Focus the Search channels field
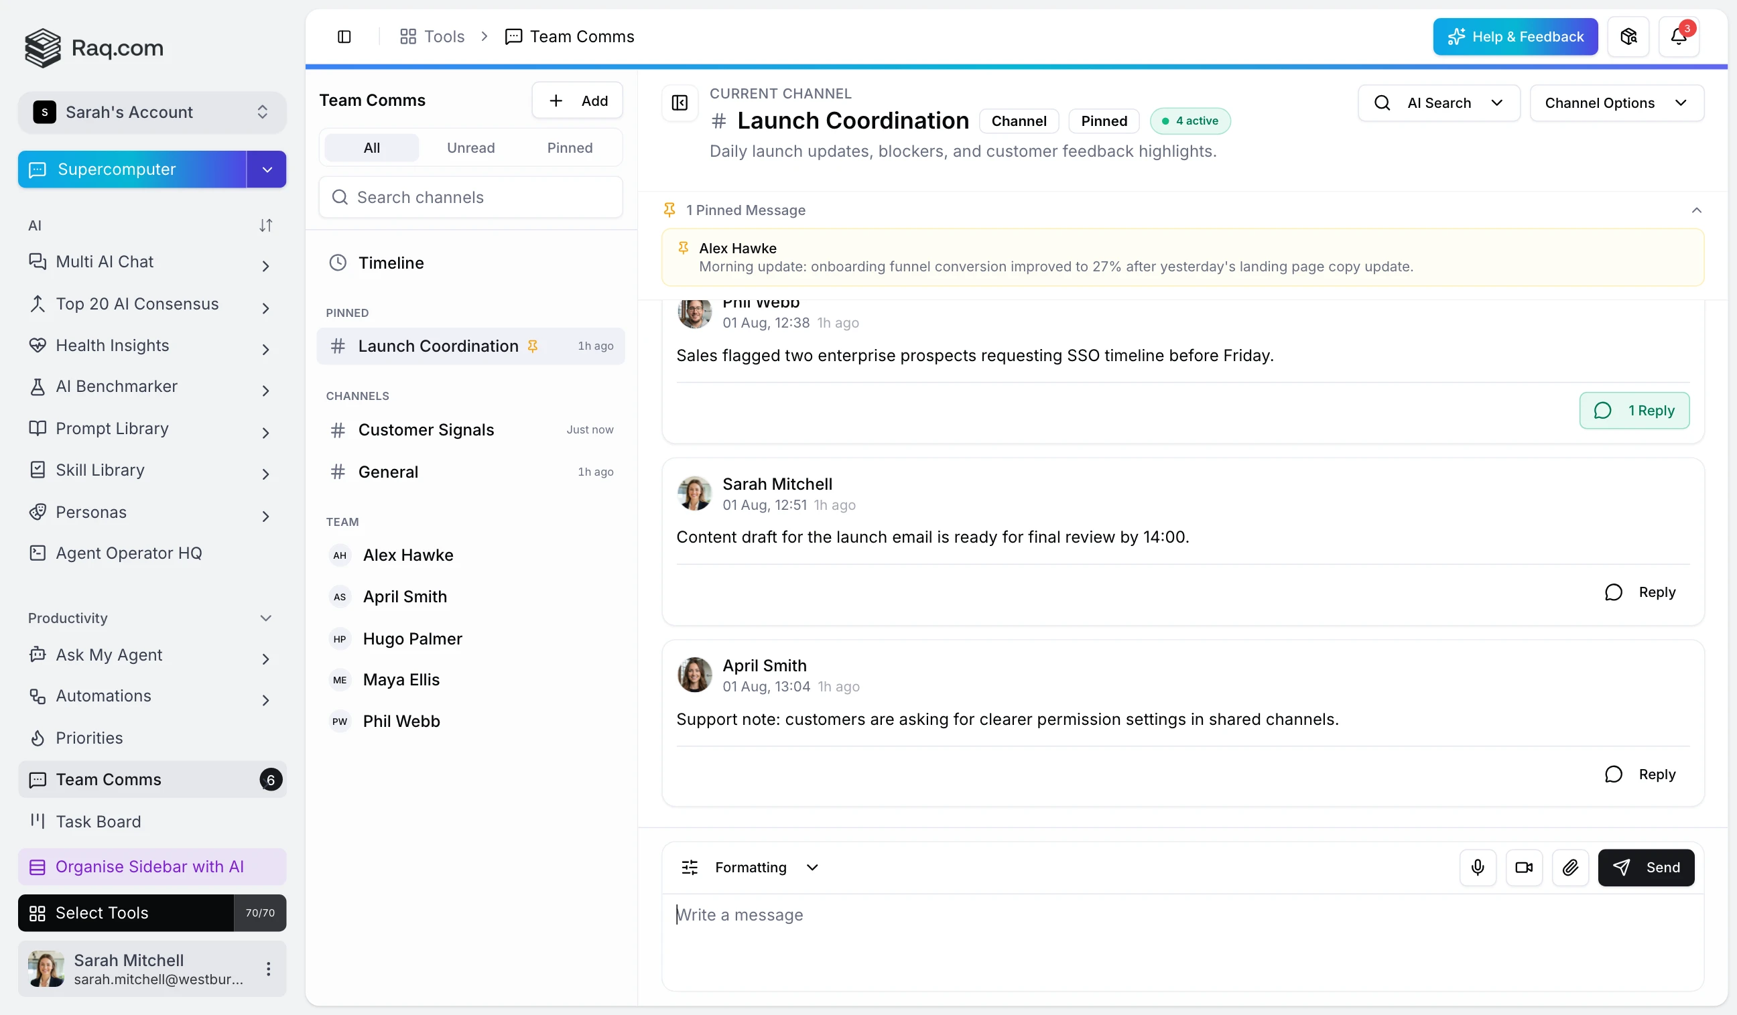1737x1015 pixels. click(471, 197)
